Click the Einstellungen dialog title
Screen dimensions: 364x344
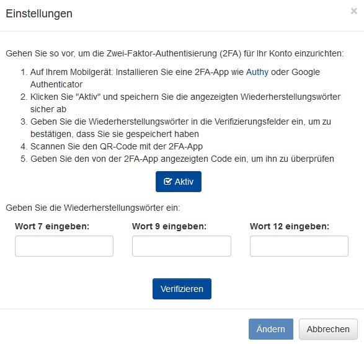coord(39,14)
